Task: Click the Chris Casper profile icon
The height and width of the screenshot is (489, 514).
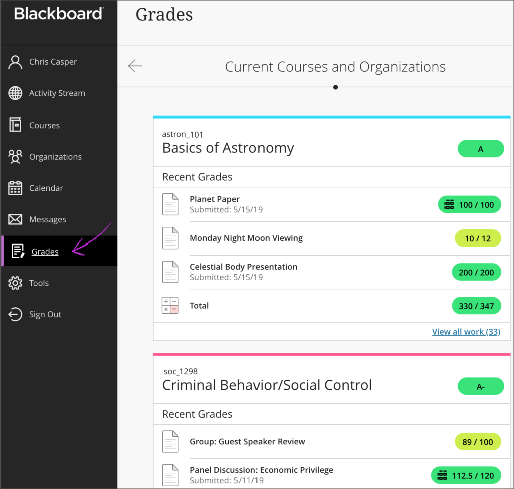Action: 16,62
